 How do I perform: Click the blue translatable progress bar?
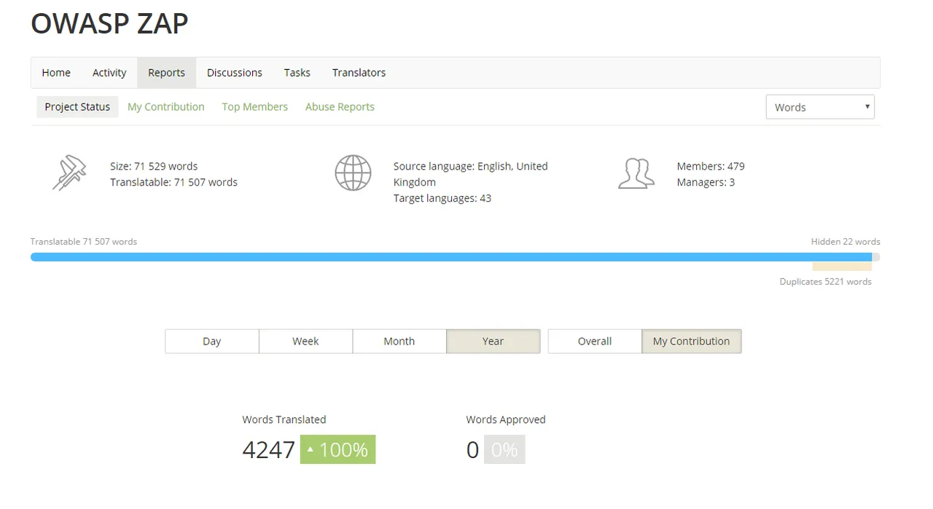451,257
